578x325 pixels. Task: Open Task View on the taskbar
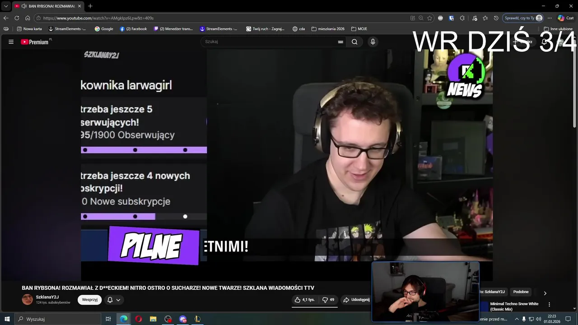click(x=108, y=319)
